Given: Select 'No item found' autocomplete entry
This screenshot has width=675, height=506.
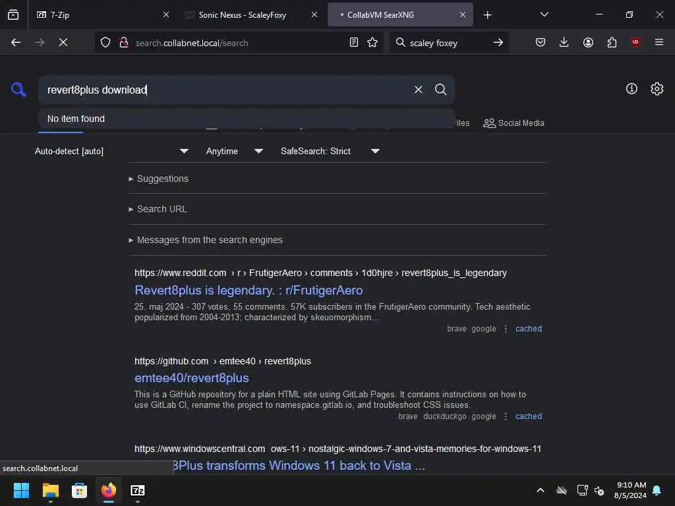Looking at the screenshot, I should 247,119.
